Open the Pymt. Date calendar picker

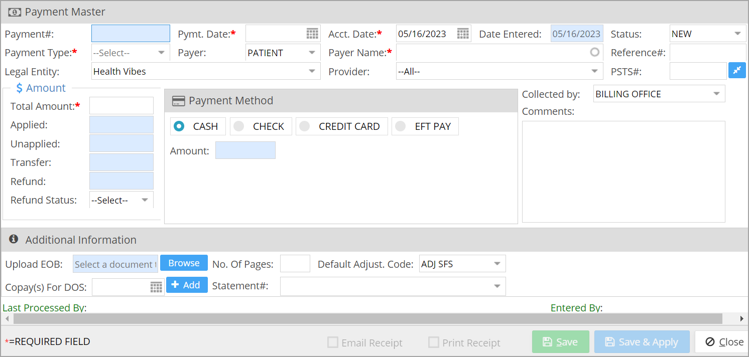pos(312,34)
